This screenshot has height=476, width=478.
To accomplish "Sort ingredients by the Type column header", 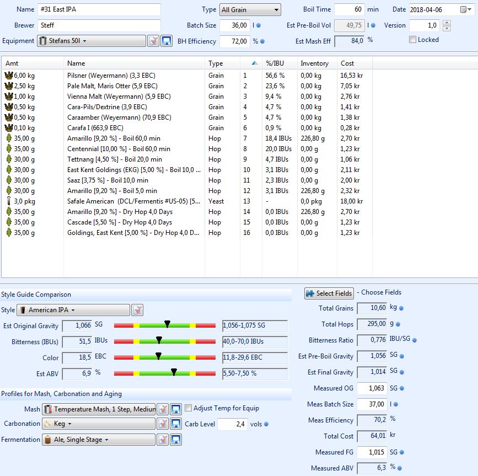I will pyautogui.click(x=223, y=63).
